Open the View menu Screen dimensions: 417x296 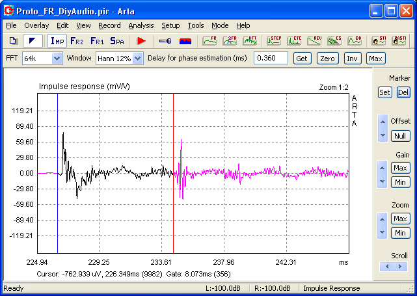pyautogui.click(x=83, y=25)
